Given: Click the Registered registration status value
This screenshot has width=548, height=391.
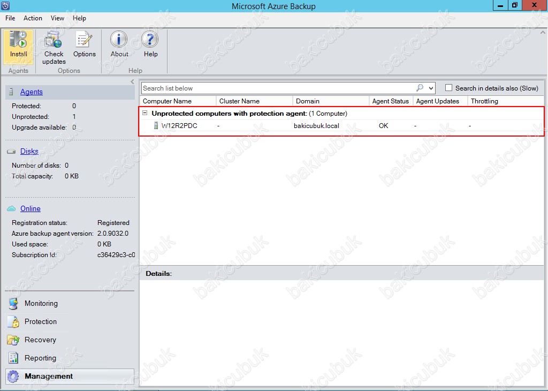Looking at the screenshot, I should (x=113, y=223).
